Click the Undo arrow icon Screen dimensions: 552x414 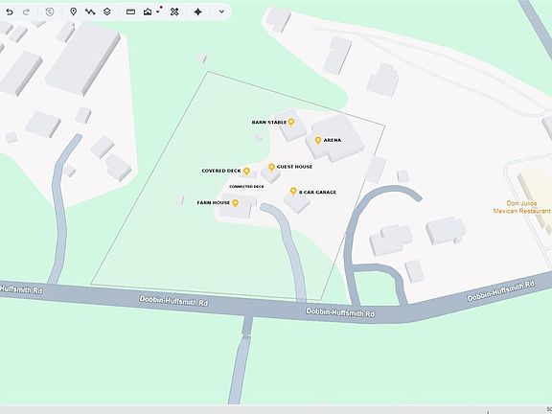(x=10, y=11)
